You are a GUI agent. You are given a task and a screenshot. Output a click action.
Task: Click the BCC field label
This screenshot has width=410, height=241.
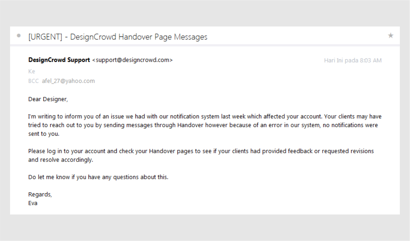[33, 81]
